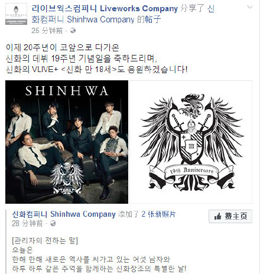Open the 25 分钟前 timestamp link
This screenshot has height=274, width=260.
click(x=47, y=31)
